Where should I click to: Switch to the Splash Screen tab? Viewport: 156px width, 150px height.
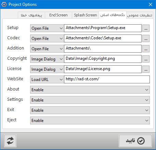coord(86,15)
